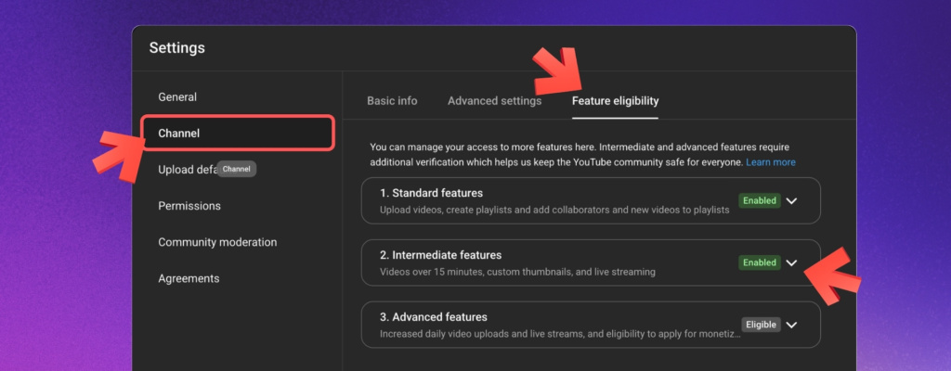This screenshot has height=371, width=951.
Task: Expand the Intermediate features chevron
Action: (791, 262)
